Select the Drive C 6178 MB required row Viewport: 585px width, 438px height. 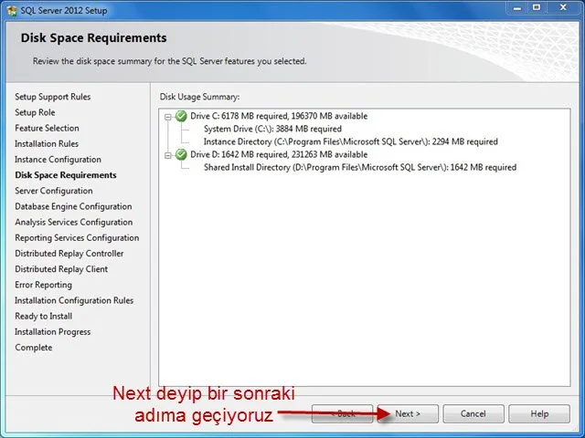279,116
